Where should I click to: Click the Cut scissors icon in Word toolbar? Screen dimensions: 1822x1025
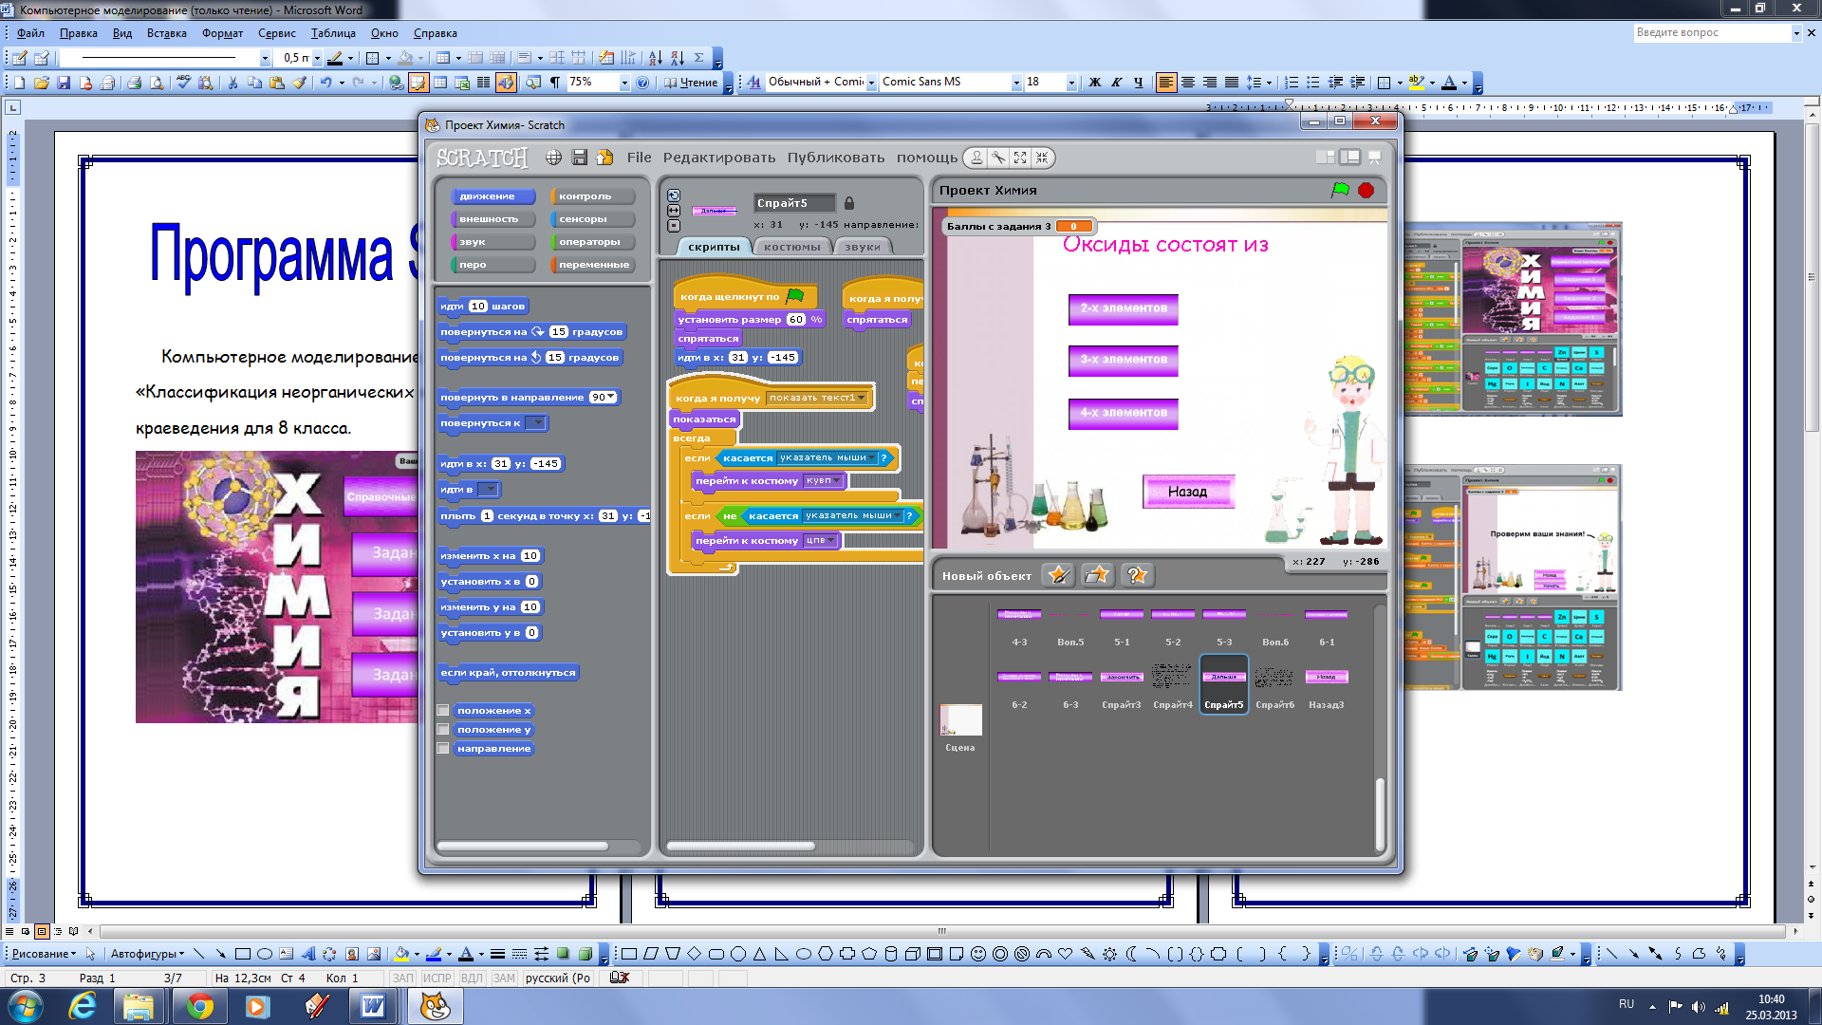tap(232, 83)
